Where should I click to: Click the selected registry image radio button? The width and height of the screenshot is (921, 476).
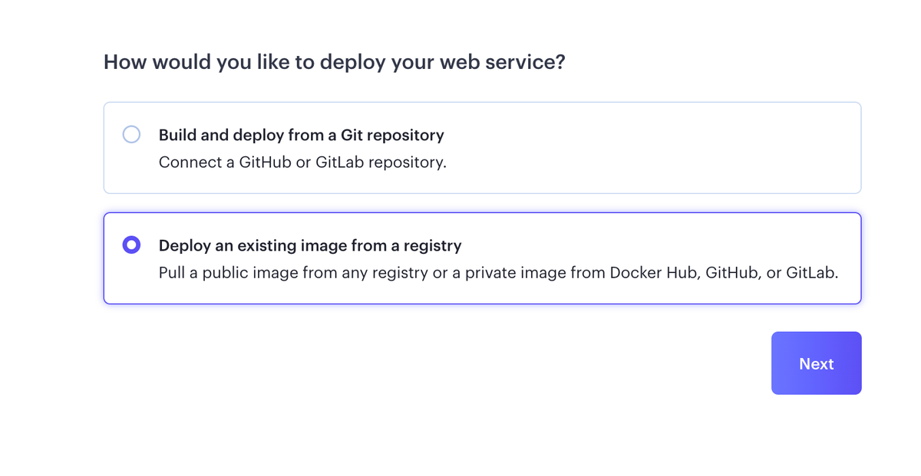[x=131, y=245]
